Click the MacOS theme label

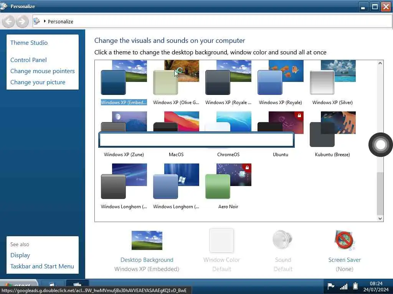tap(176, 155)
